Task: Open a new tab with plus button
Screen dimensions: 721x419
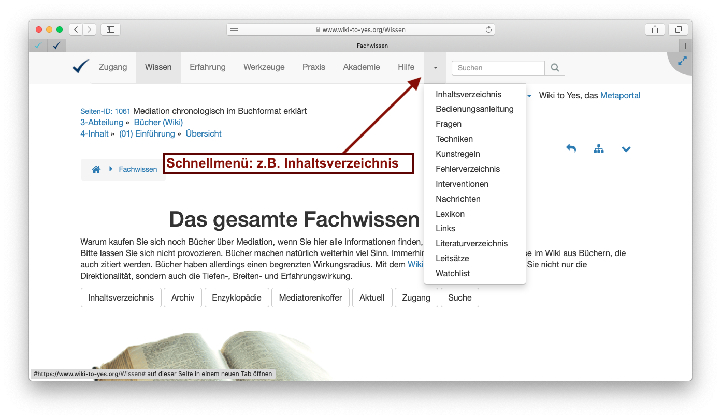Action: coord(686,46)
